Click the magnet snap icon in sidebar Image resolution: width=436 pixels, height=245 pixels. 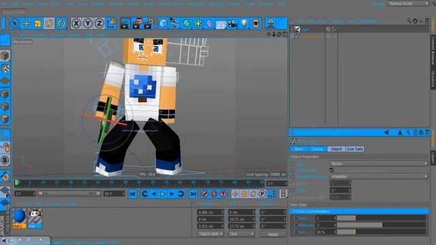click(x=5, y=176)
